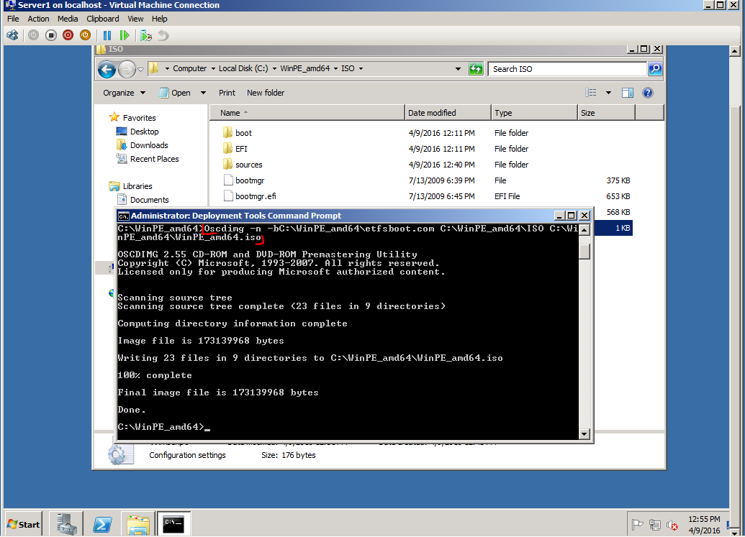The image size is (745, 537).
Task: Toggle the preview pane icon
Action: (x=628, y=93)
